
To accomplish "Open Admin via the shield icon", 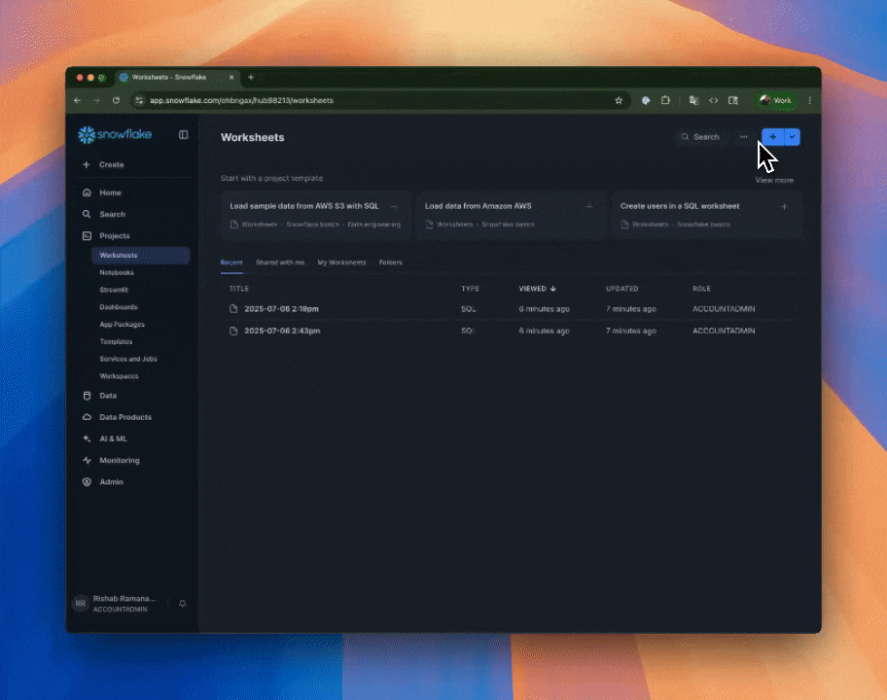I will pos(88,481).
